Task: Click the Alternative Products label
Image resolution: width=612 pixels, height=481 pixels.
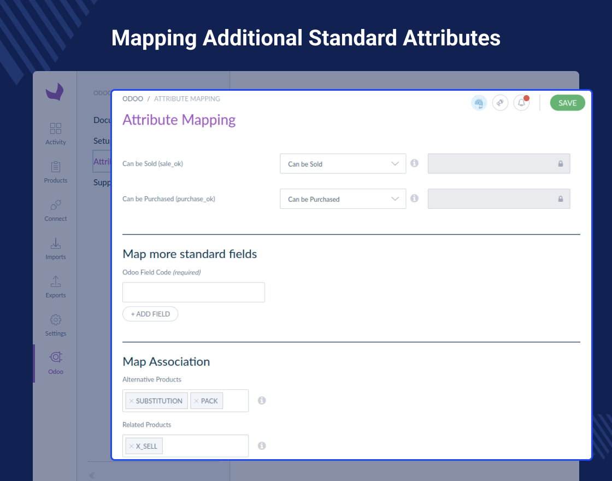Action: point(152,379)
